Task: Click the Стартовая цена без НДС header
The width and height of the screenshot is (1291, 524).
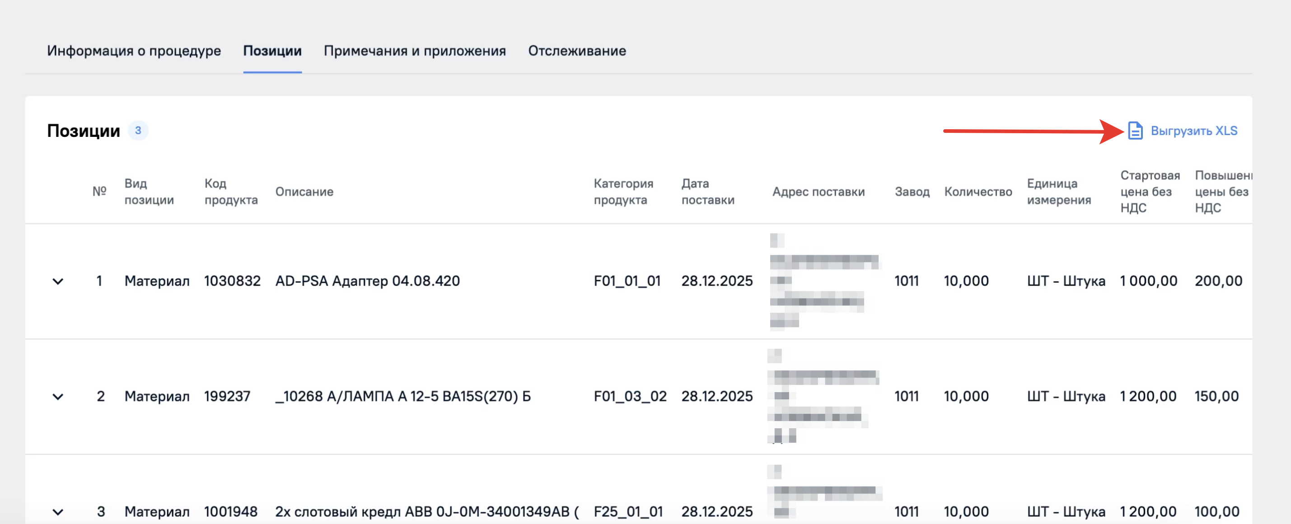Action: coord(1150,192)
